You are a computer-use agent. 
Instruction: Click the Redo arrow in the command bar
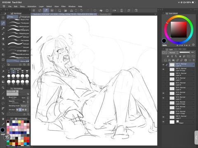(88, 10)
